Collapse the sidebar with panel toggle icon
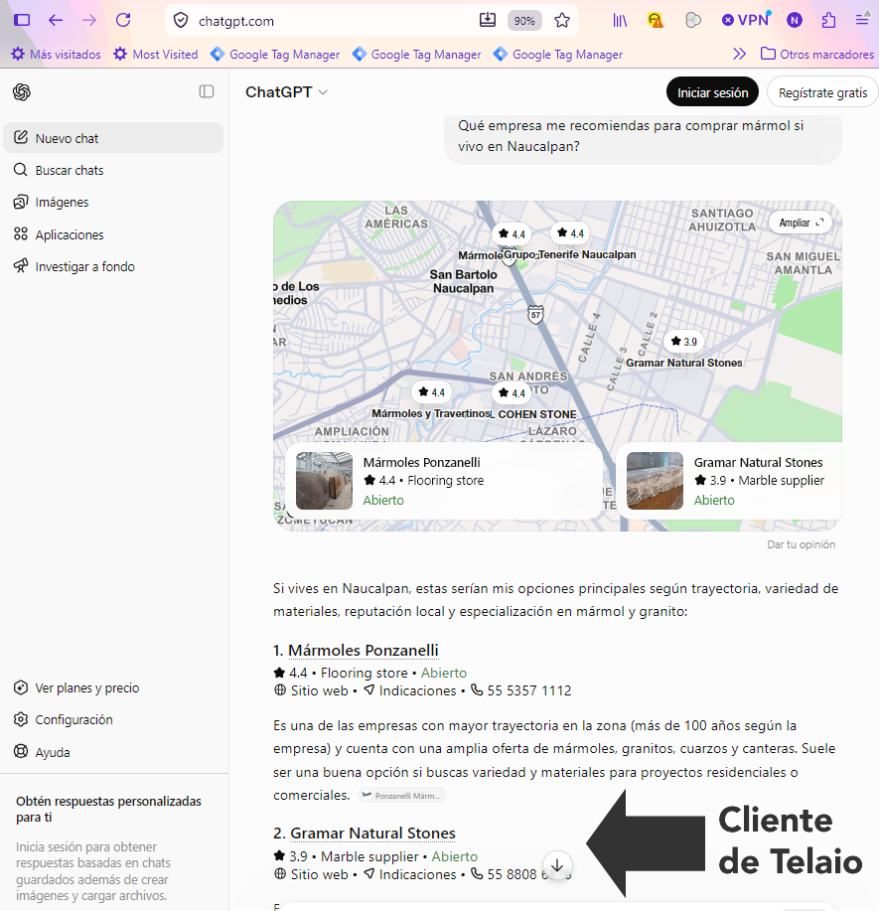This screenshot has width=879, height=911. pyautogui.click(x=207, y=91)
